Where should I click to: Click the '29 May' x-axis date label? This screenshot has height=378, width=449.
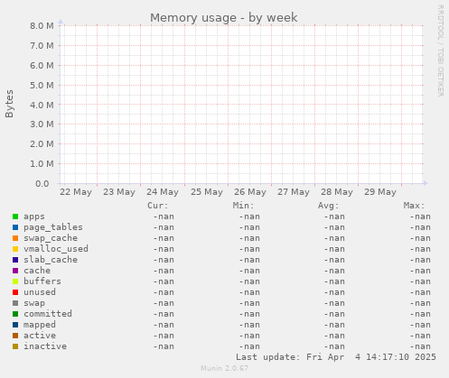(x=380, y=192)
